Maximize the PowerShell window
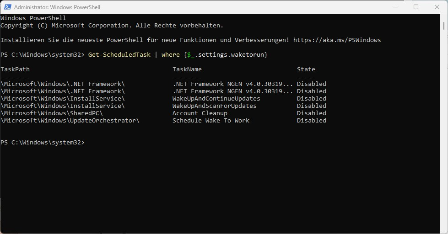 [x=416, y=7]
